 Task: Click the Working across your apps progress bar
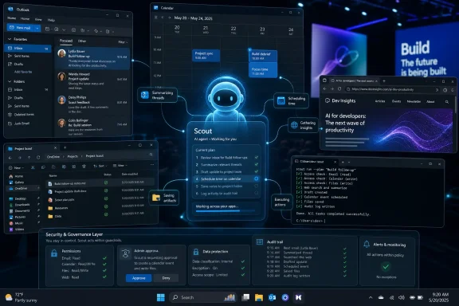coord(226,211)
